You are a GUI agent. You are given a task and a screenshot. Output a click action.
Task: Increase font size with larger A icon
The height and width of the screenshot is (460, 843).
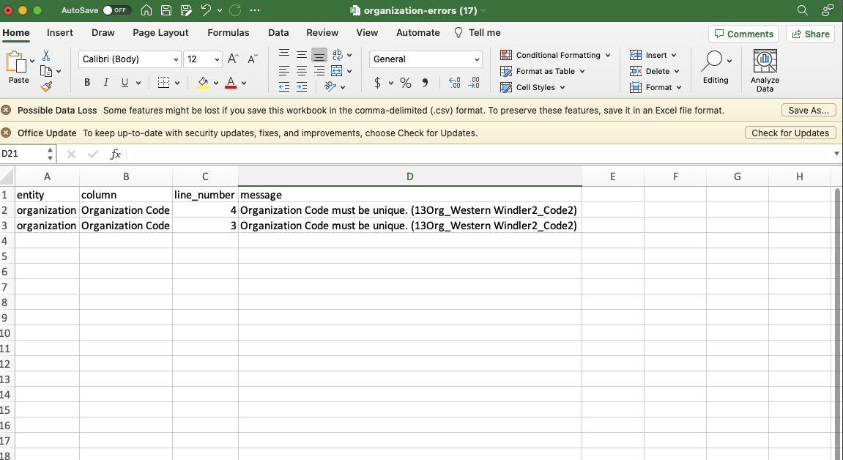[233, 59]
